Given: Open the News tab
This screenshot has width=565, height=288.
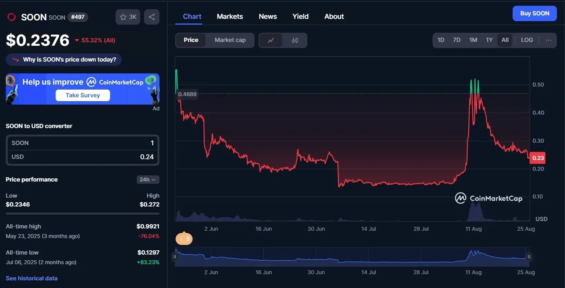Looking at the screenshot, I should [x=268, y=17].
